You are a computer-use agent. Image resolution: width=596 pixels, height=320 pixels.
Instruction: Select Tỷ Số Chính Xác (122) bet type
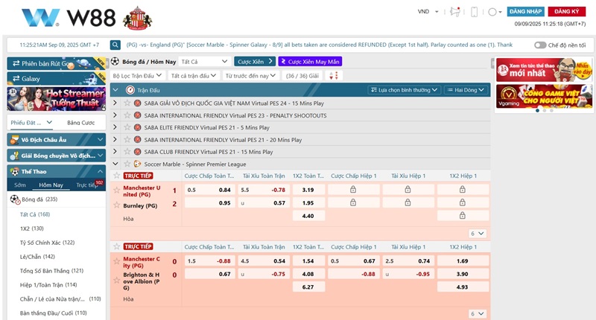[x=47, y=243]
